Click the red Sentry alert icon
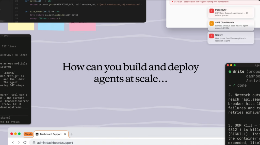The image size is (260, 145). click(211, 36)
